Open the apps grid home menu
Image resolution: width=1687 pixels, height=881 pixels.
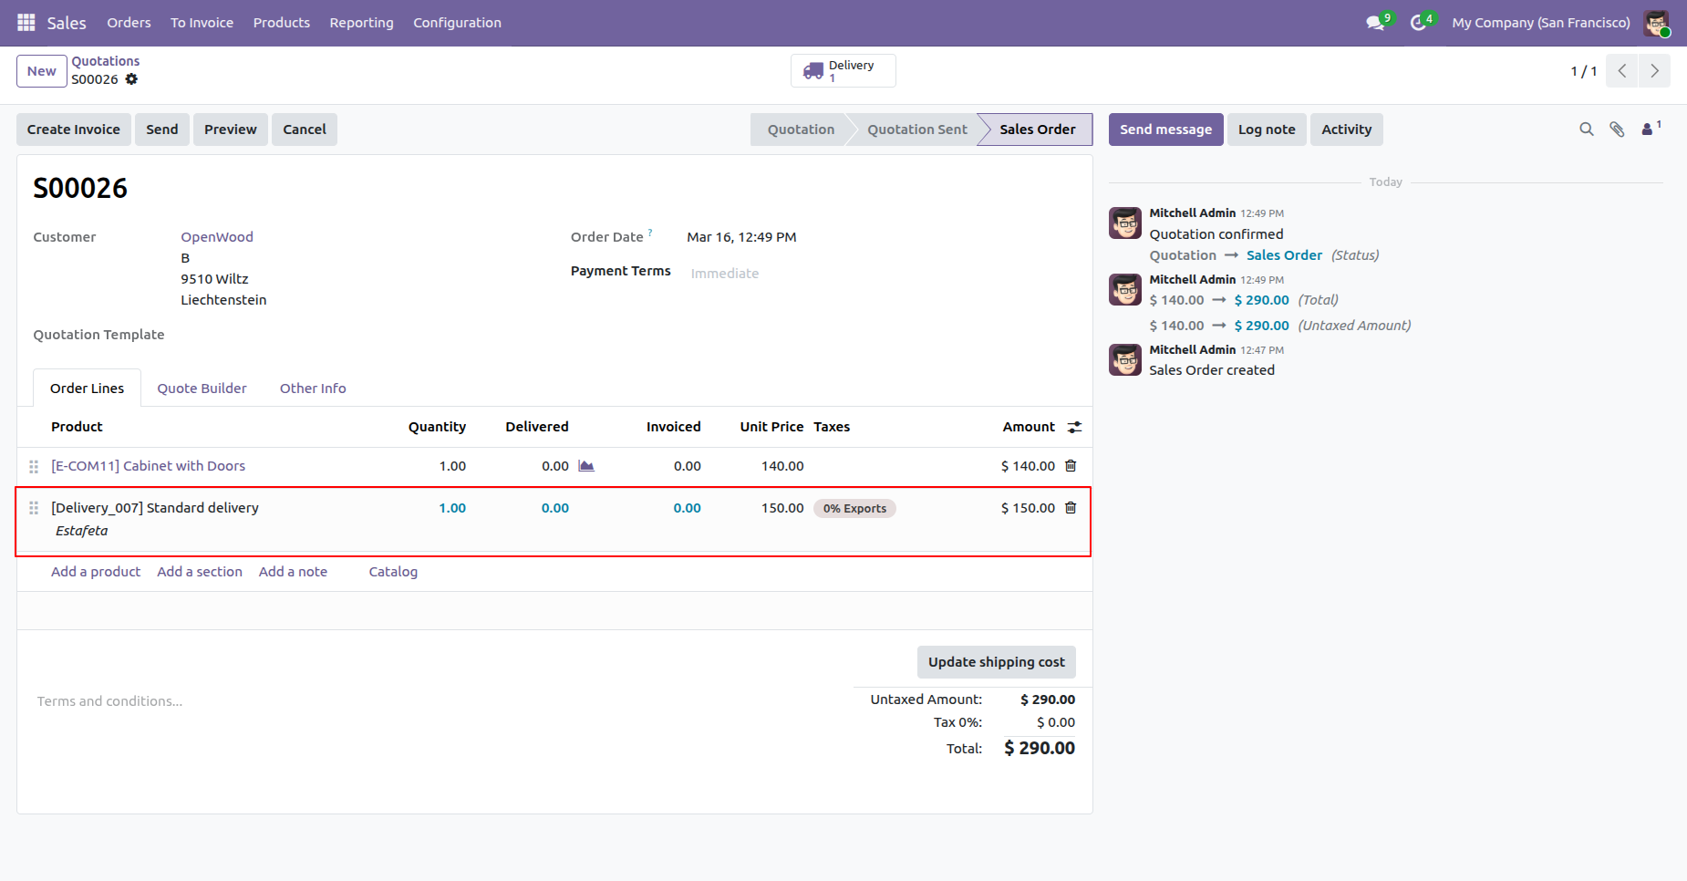[x=26, y=23]
